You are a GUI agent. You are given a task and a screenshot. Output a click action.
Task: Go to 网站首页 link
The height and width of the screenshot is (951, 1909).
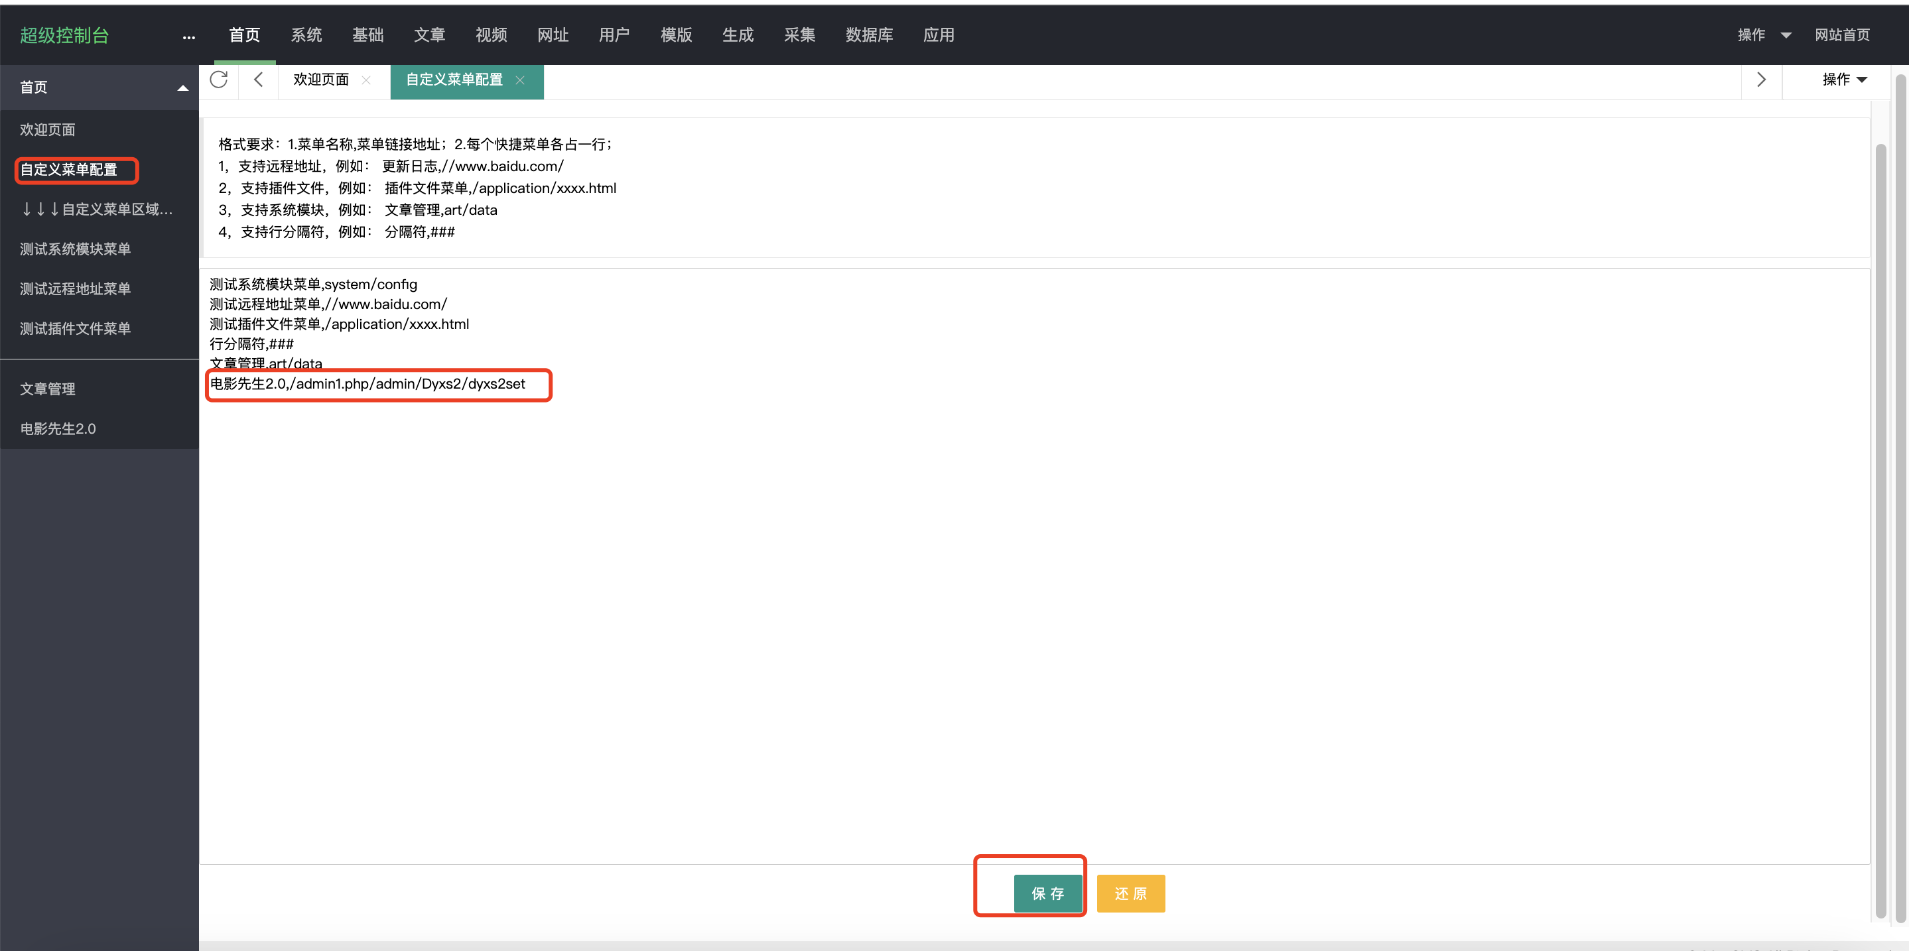1842,34
